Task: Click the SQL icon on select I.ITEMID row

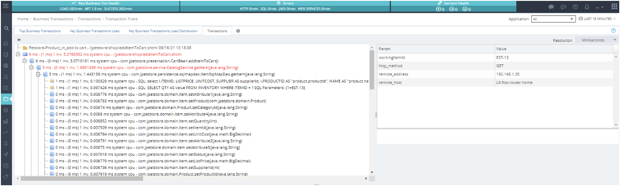Action: (52, 81)
